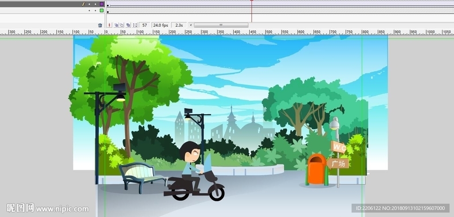Viewport: 454px width, 217px height.
Task: Click the pencil icon on the top layer
Action: pos(83,4)
